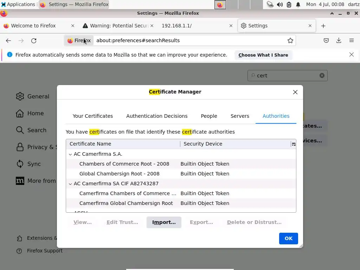Viewport: 360px width, 270px height.
Task: Open the column picker icon in certificate table
Action: point(294,144)
